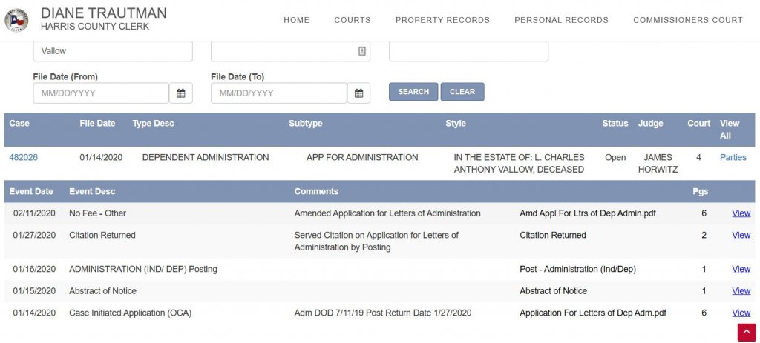Click the red scroll-to-top arrow button

coord(746,333)
